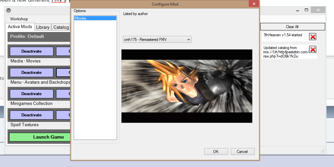The height and width of the screenshot is (167, 334).
Task: Dismiss the 7thHeaven v1.54 started notification
Action: tap(313, 37)
